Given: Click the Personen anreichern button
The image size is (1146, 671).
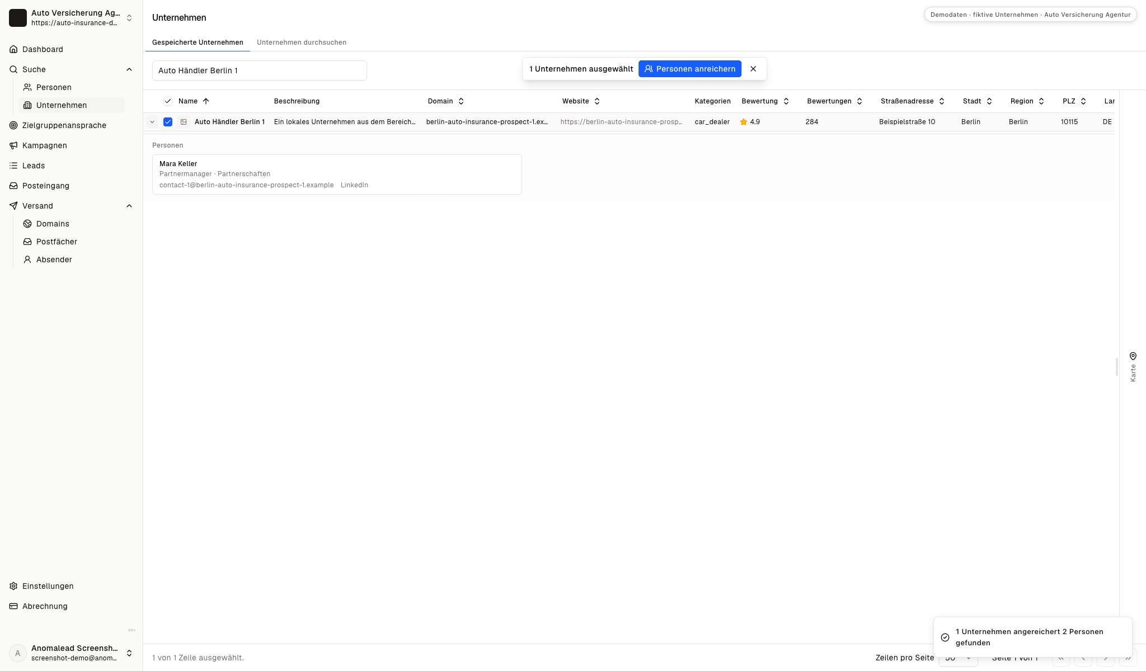Looking at the screenshot, I should (x=690, y=69).
